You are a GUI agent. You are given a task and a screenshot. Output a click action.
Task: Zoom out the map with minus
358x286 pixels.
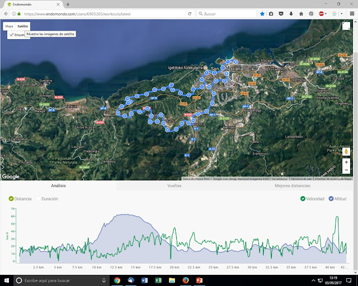click(x=346, y=170)
